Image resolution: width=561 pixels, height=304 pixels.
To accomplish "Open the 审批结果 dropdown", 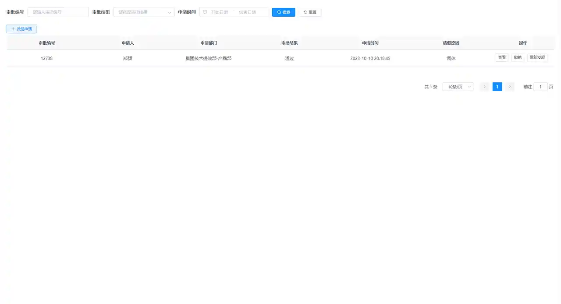I will tap(144, 12).
